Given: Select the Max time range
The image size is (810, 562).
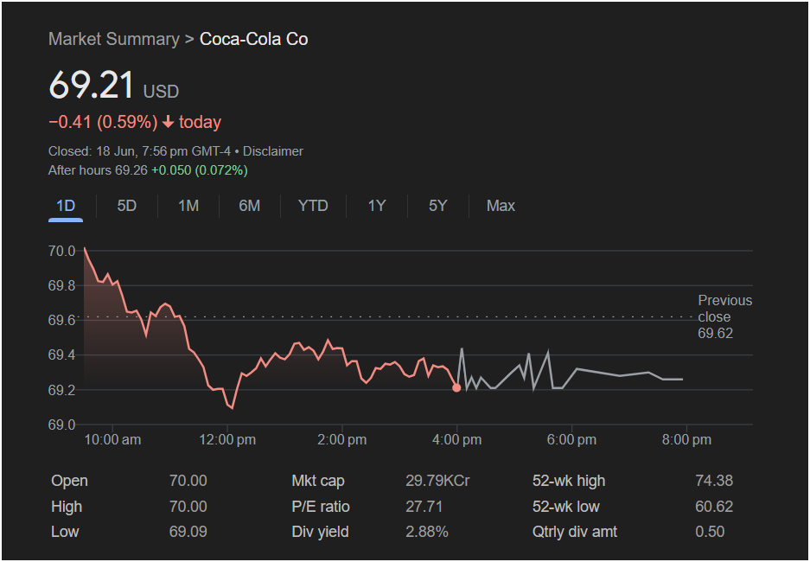Looking at the screenshot, I should click(x=501, y=206).
